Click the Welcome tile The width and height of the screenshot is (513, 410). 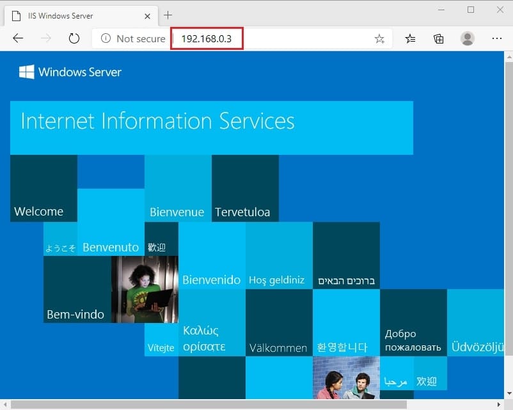coord(44,189)
